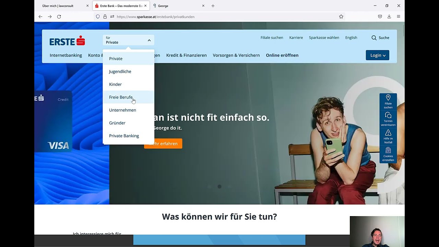
Task: Collapse the 'für Private' customer dropdown
Action: pyautogui.click(x=128, y=40)
